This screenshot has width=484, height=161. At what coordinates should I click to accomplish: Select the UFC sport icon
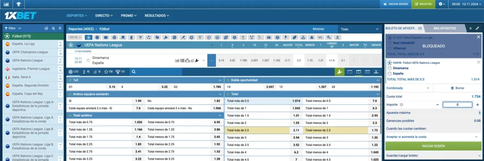tap(320, 37)
